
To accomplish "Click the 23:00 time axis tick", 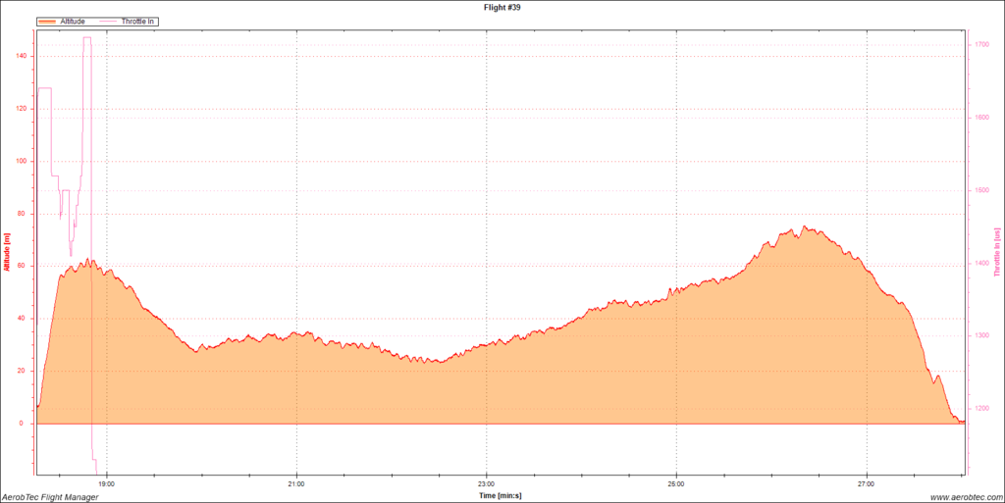I will 486,483.
